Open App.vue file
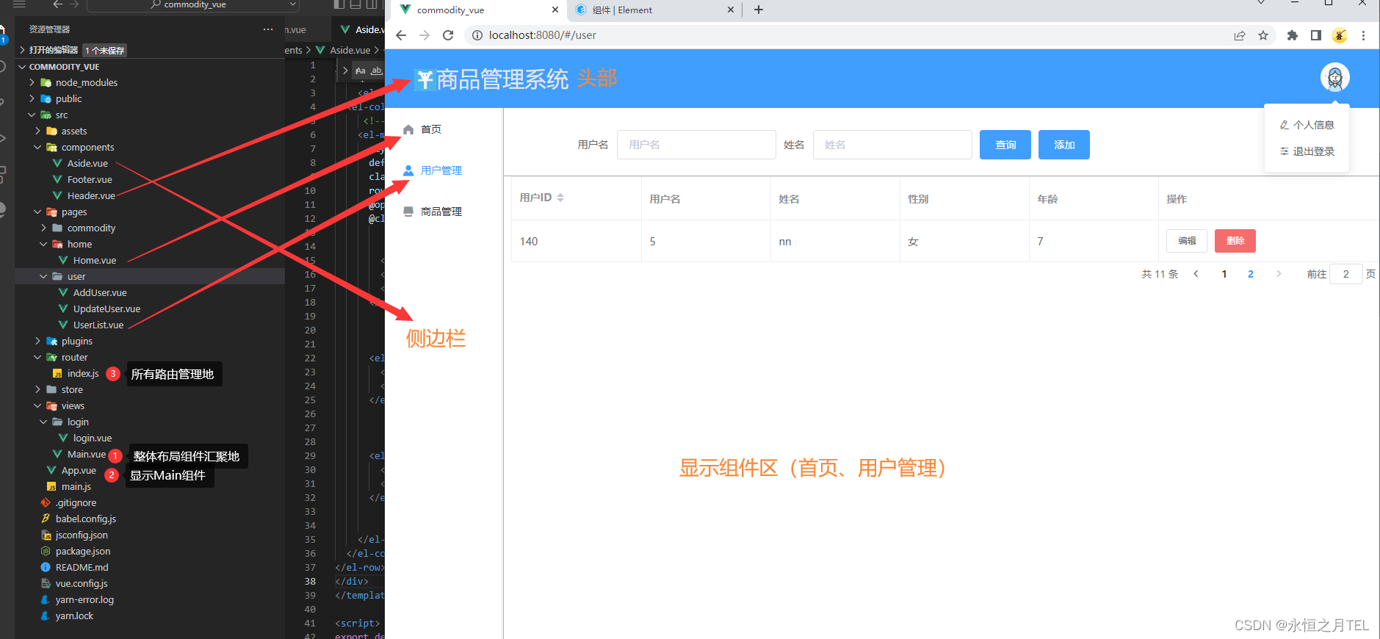The image size is (1380, 639). click(x=79, y=470)
